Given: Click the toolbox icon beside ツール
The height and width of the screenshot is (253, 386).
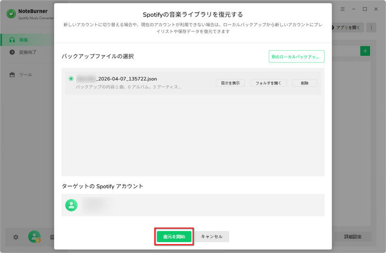Looking at the screenshot, I should point(12,74).
